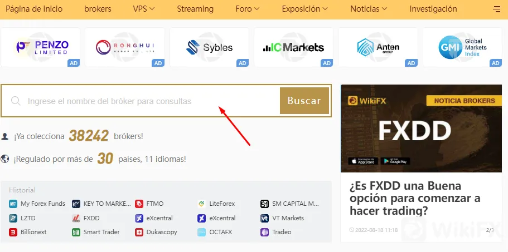
Task: Select SM CAPITAL M... in history
Action: [296, 204]
